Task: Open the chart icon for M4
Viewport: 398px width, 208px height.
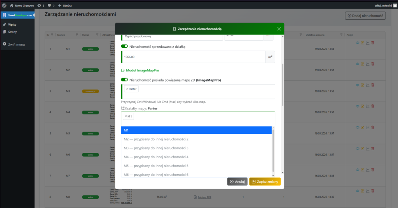Action: [368, 106]
